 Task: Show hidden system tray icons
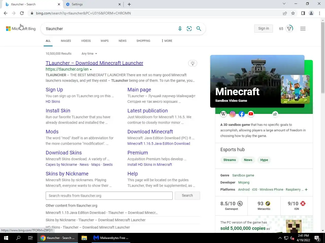coord(280,238)
